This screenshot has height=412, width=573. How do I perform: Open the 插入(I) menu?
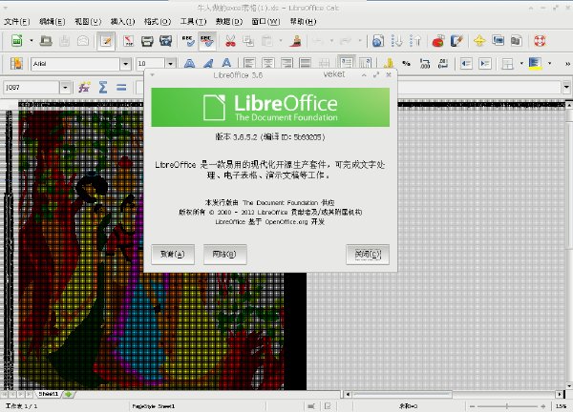123,22
